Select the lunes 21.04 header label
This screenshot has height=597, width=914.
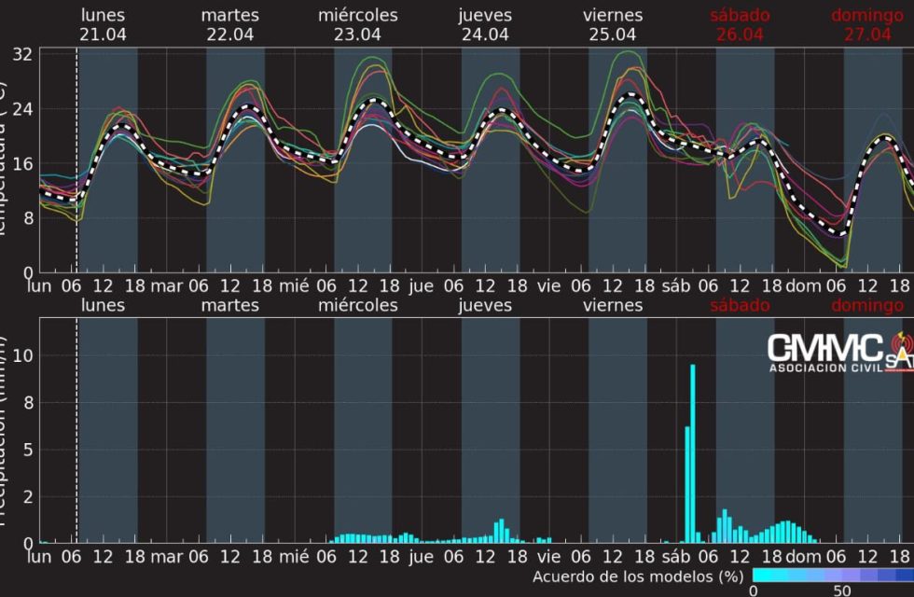pos(103,24)
